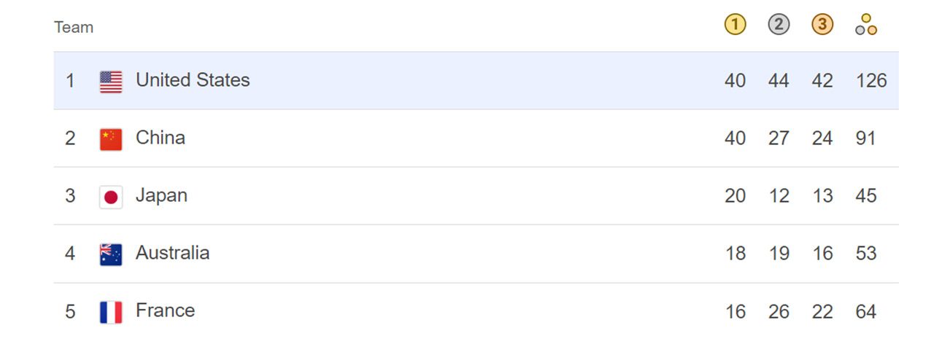Select the Japan team name
Image resolution: width=934 pixels, height=344 pixels.
[161, 195]
